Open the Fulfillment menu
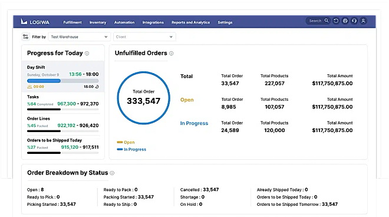 pos(72,22)
